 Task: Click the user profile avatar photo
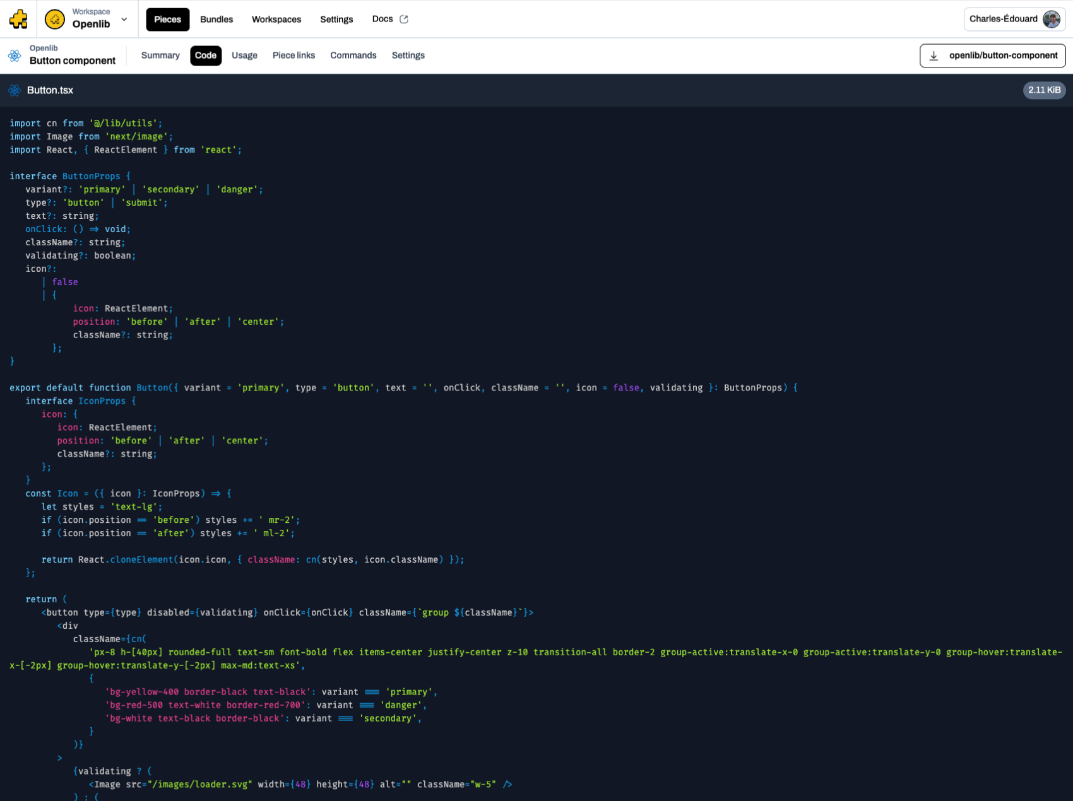pos(1052,19)
